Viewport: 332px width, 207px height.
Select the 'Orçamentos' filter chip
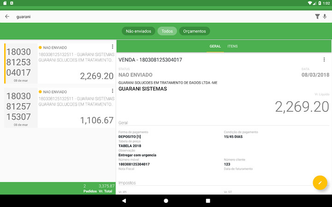click(x=194, y=31)
